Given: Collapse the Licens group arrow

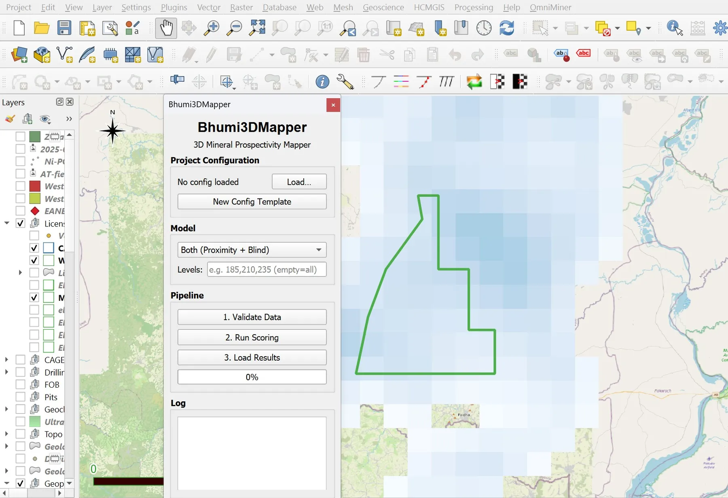Looking at the screenshot, I should coord(7,223).
